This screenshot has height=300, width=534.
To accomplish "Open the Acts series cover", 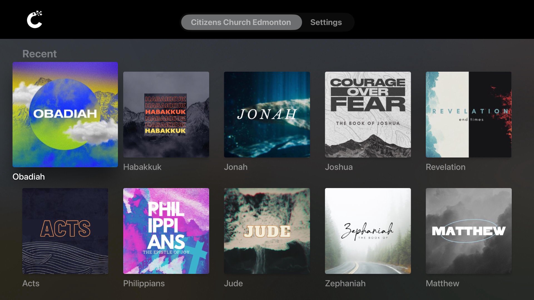I will 65,231.
